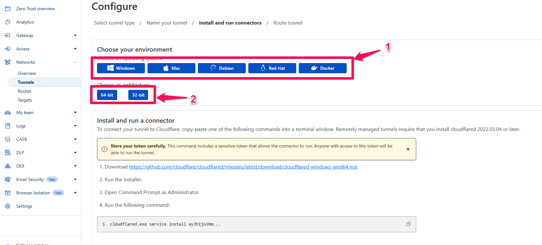Click the Email Security envelope icon

click(8, 179)
